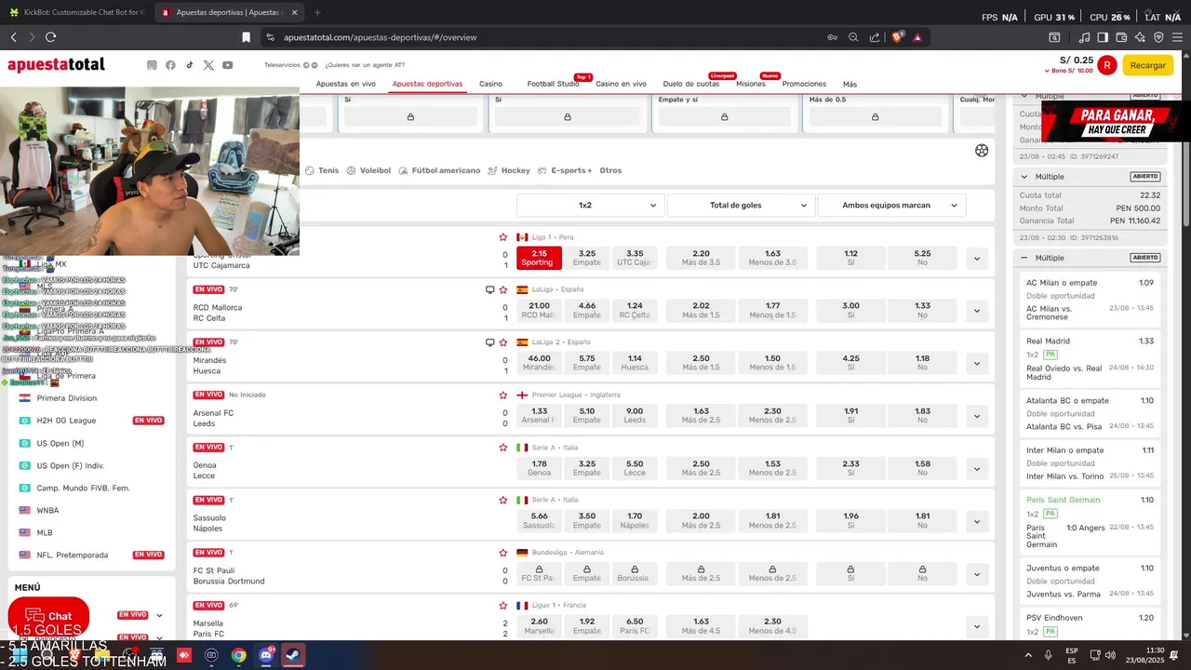The height and width of the screenshot is (670, 1191).
Task: Reload the page with the browser refresh button
Action: [50, 37]
